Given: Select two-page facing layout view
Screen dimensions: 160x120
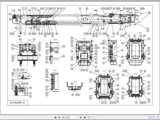Looking at the screenshot, I should [x=158, y=117].
